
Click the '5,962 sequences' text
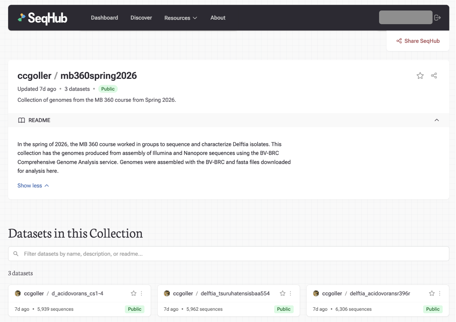click(204, 309)
